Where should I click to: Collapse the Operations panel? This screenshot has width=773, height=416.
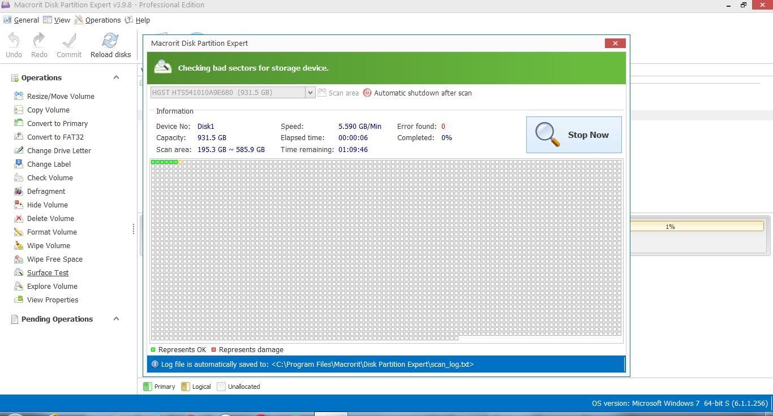coord(116,77)
